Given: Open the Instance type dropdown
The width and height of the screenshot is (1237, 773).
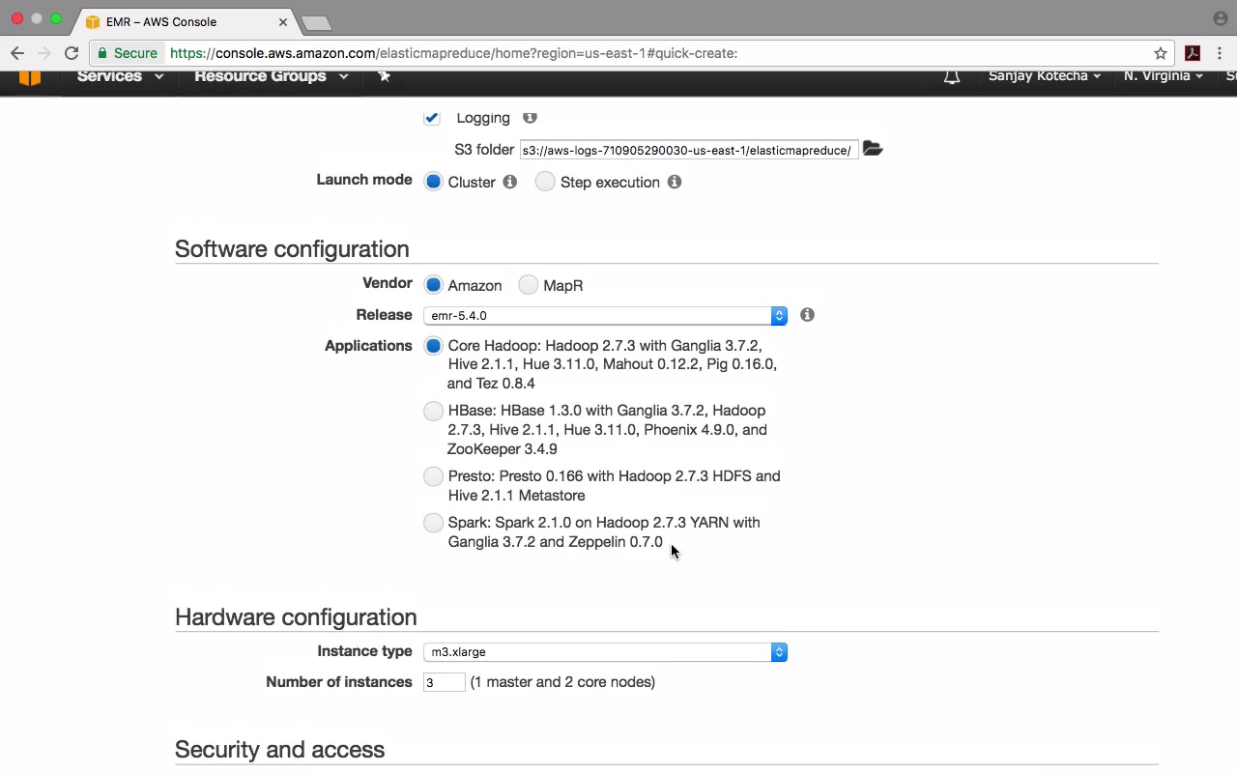Looking at the screenshot, I should [605, 651].
